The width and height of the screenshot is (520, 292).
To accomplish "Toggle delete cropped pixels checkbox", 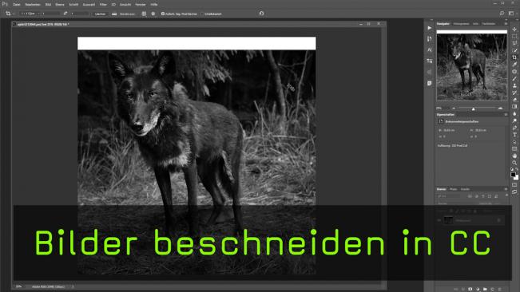I will 163,14.
